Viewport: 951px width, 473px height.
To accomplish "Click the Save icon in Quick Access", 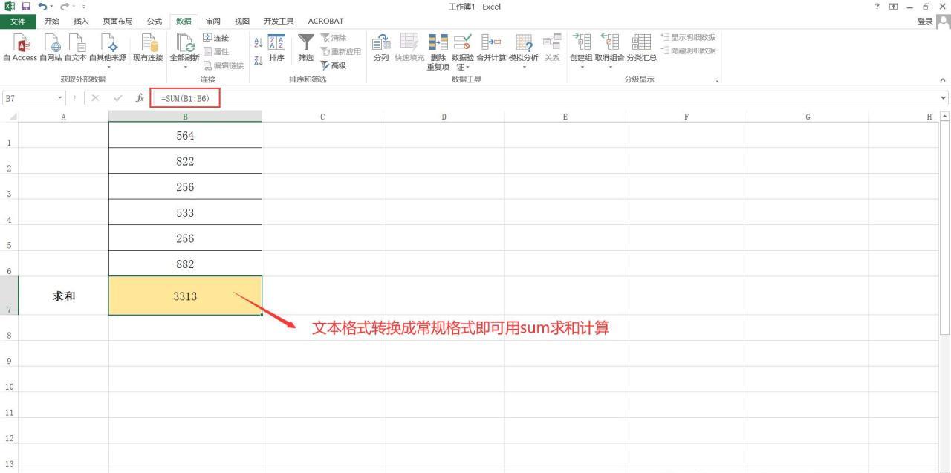I will click(x=25, y=7).
